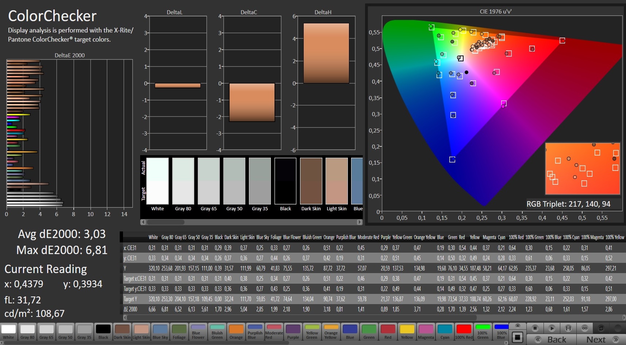Click the refresh arrows icon
This screenshot has height=345, width=626.
tap(601, 328)
